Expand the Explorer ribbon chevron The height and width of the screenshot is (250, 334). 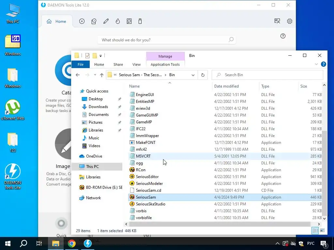click(316, 64)
